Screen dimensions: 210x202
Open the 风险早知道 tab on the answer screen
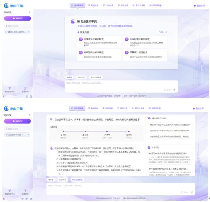coord(155,108)
